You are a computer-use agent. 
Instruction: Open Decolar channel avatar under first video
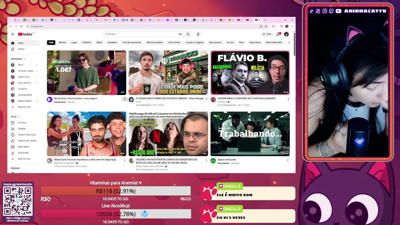click(x=49, y=100)
